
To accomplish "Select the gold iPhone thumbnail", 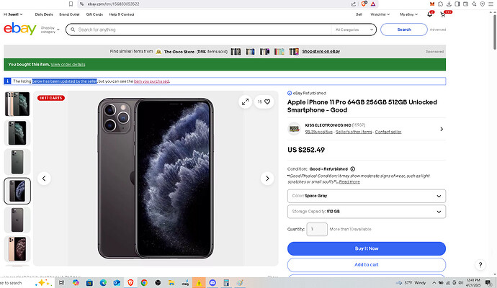I will point(17,248).
